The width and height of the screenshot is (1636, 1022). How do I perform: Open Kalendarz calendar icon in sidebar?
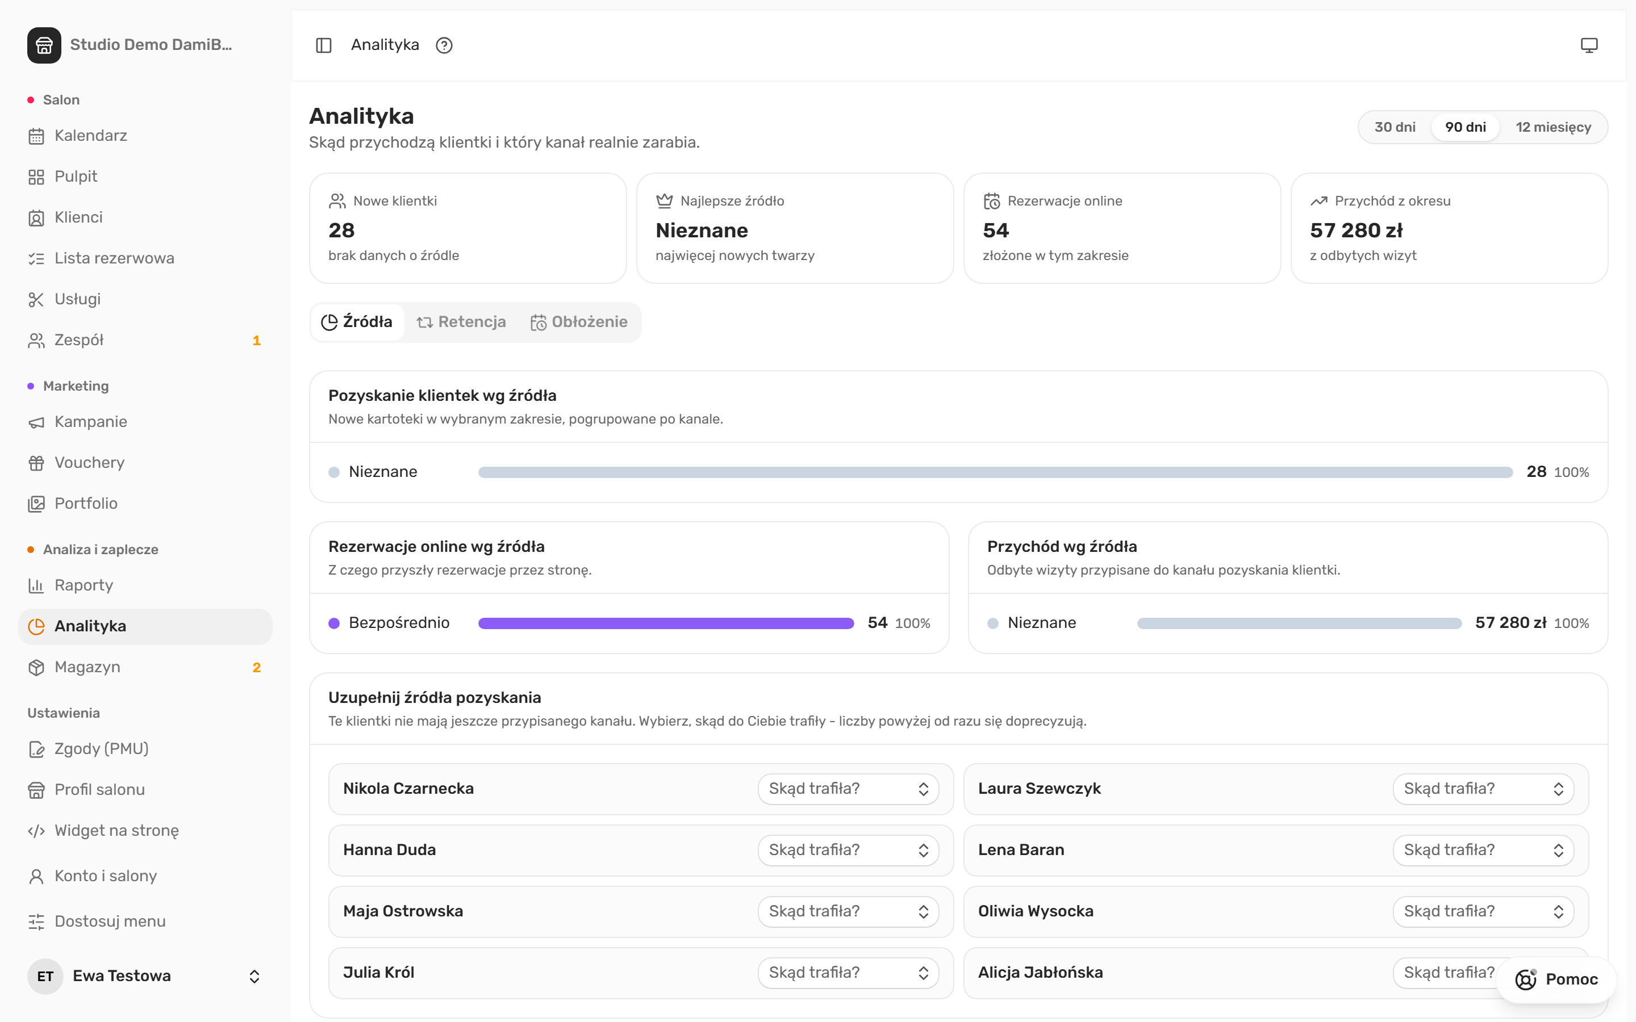pos(36,136)
